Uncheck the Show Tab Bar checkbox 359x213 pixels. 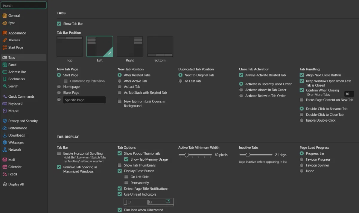click(59, 24)
